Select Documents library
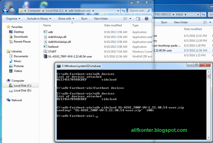 tap(21, 56)
